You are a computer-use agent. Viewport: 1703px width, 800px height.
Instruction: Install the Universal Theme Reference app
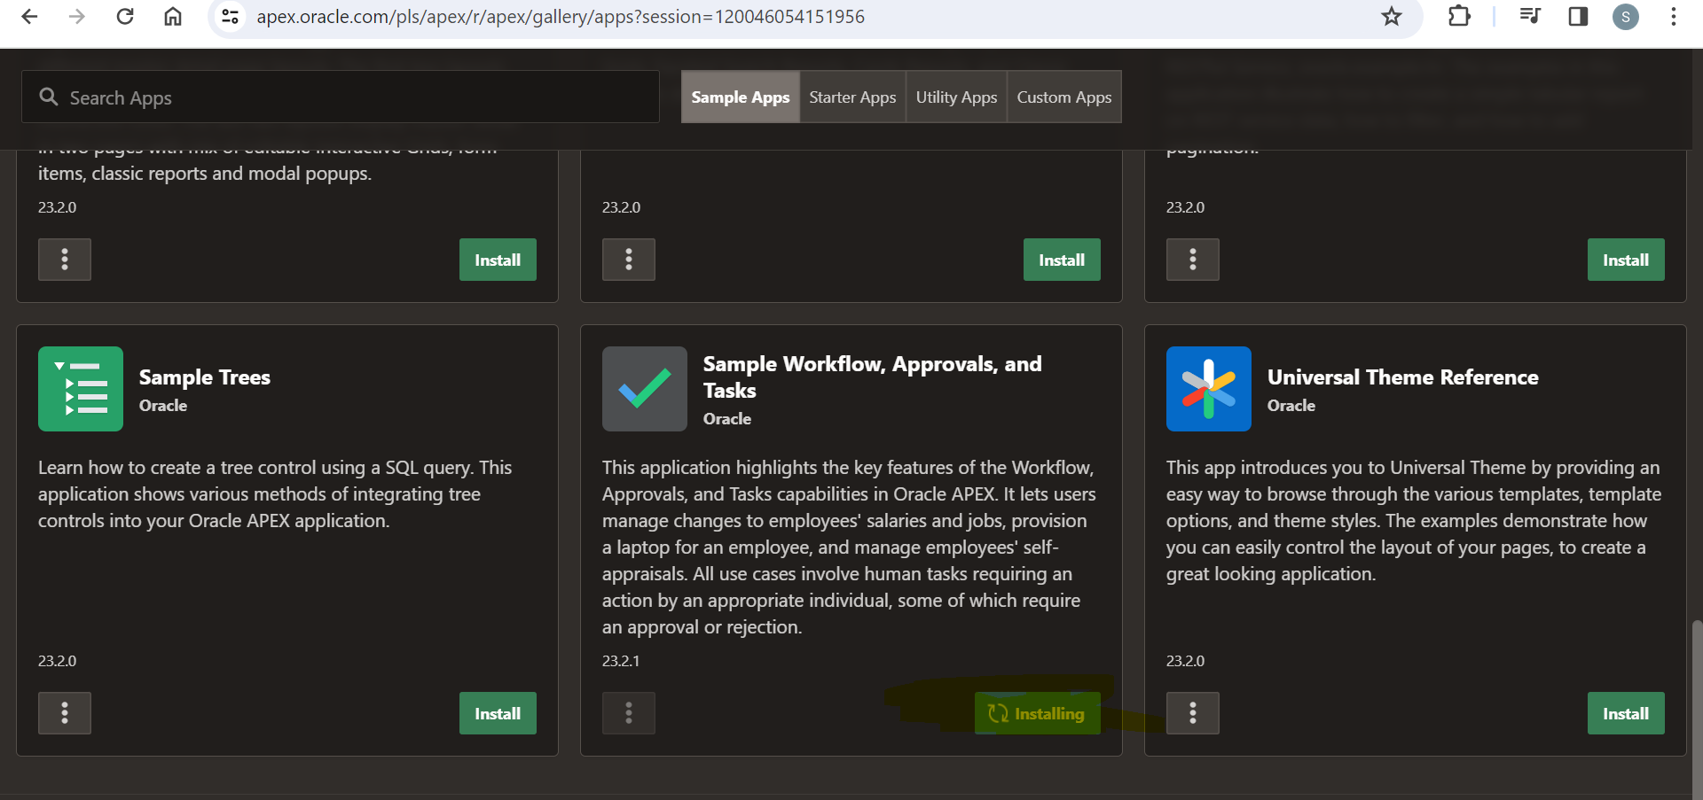coord(1626,713)
